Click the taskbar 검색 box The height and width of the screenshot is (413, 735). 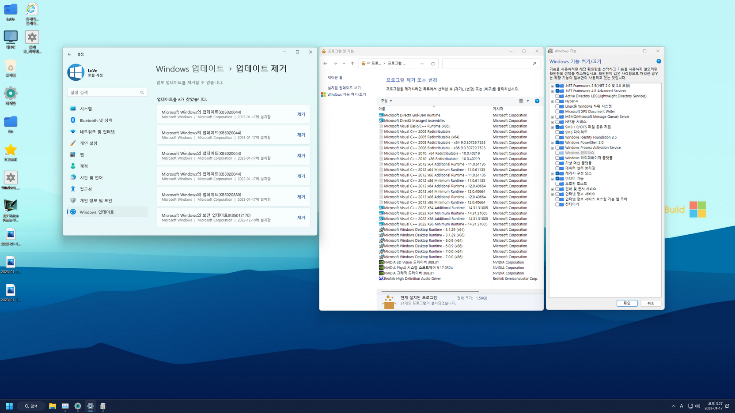(31, 406)
